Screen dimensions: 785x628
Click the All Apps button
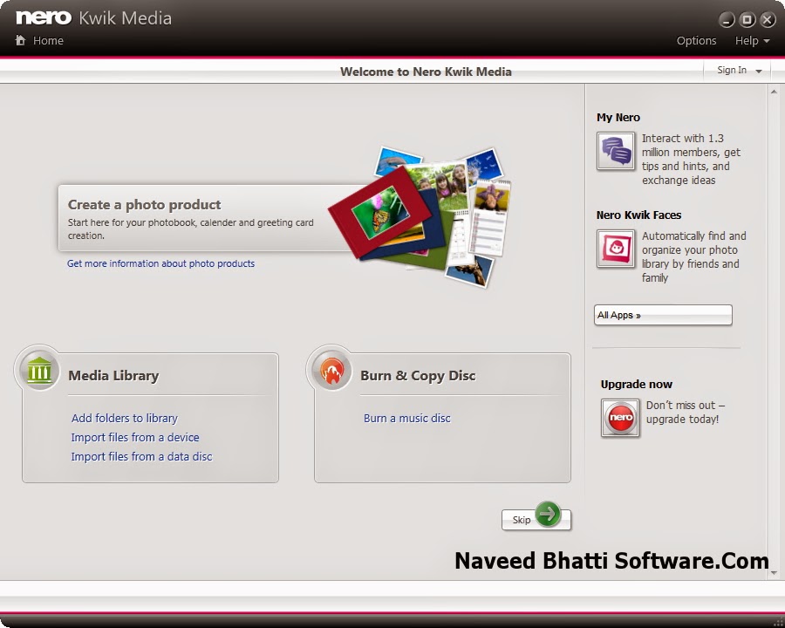(x=663, y=315)
